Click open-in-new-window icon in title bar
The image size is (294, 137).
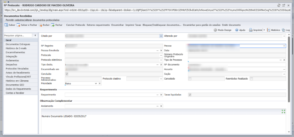point(284,6)
